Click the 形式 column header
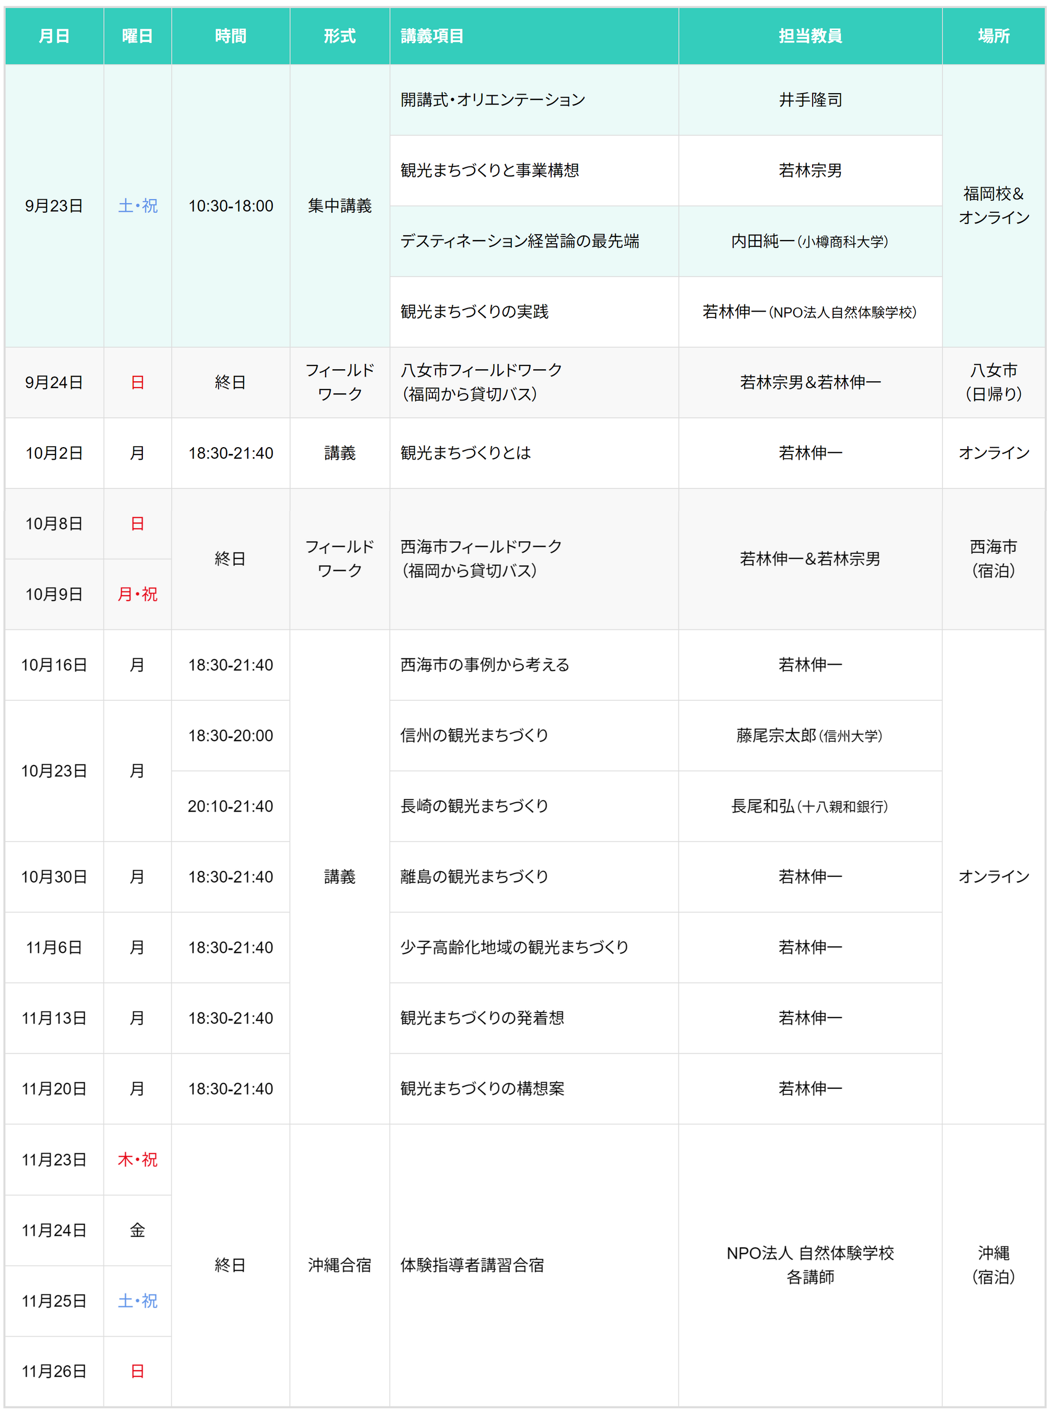The image size is (1050, 1412). (x=339, y=36)
